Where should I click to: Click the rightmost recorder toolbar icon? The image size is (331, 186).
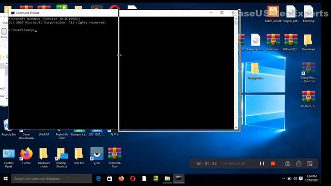(x=310, y=164)
